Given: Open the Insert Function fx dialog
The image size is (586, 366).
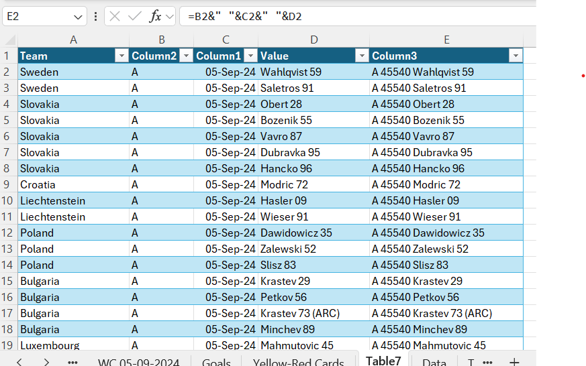Looking at the screenshot, I should (154, 16).
